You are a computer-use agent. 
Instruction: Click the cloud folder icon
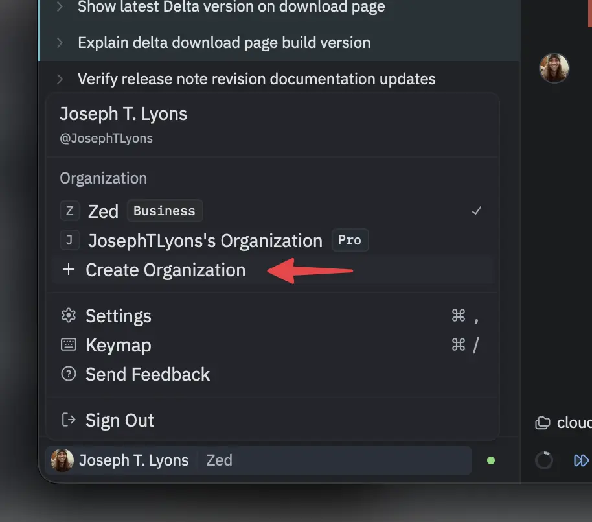point(543,423)
